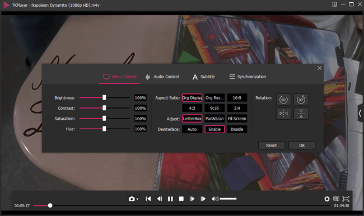The width and height of the screenshot is (364, 216).
Task: Adjust the volume slider
Action: 228,199
